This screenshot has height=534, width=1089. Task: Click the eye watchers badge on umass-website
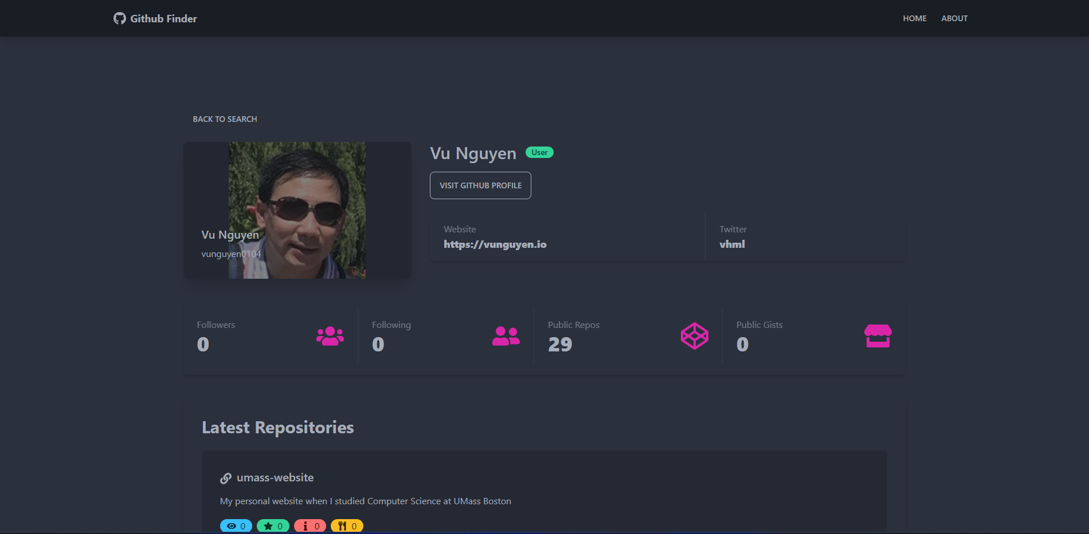click(x=236, y=525)
